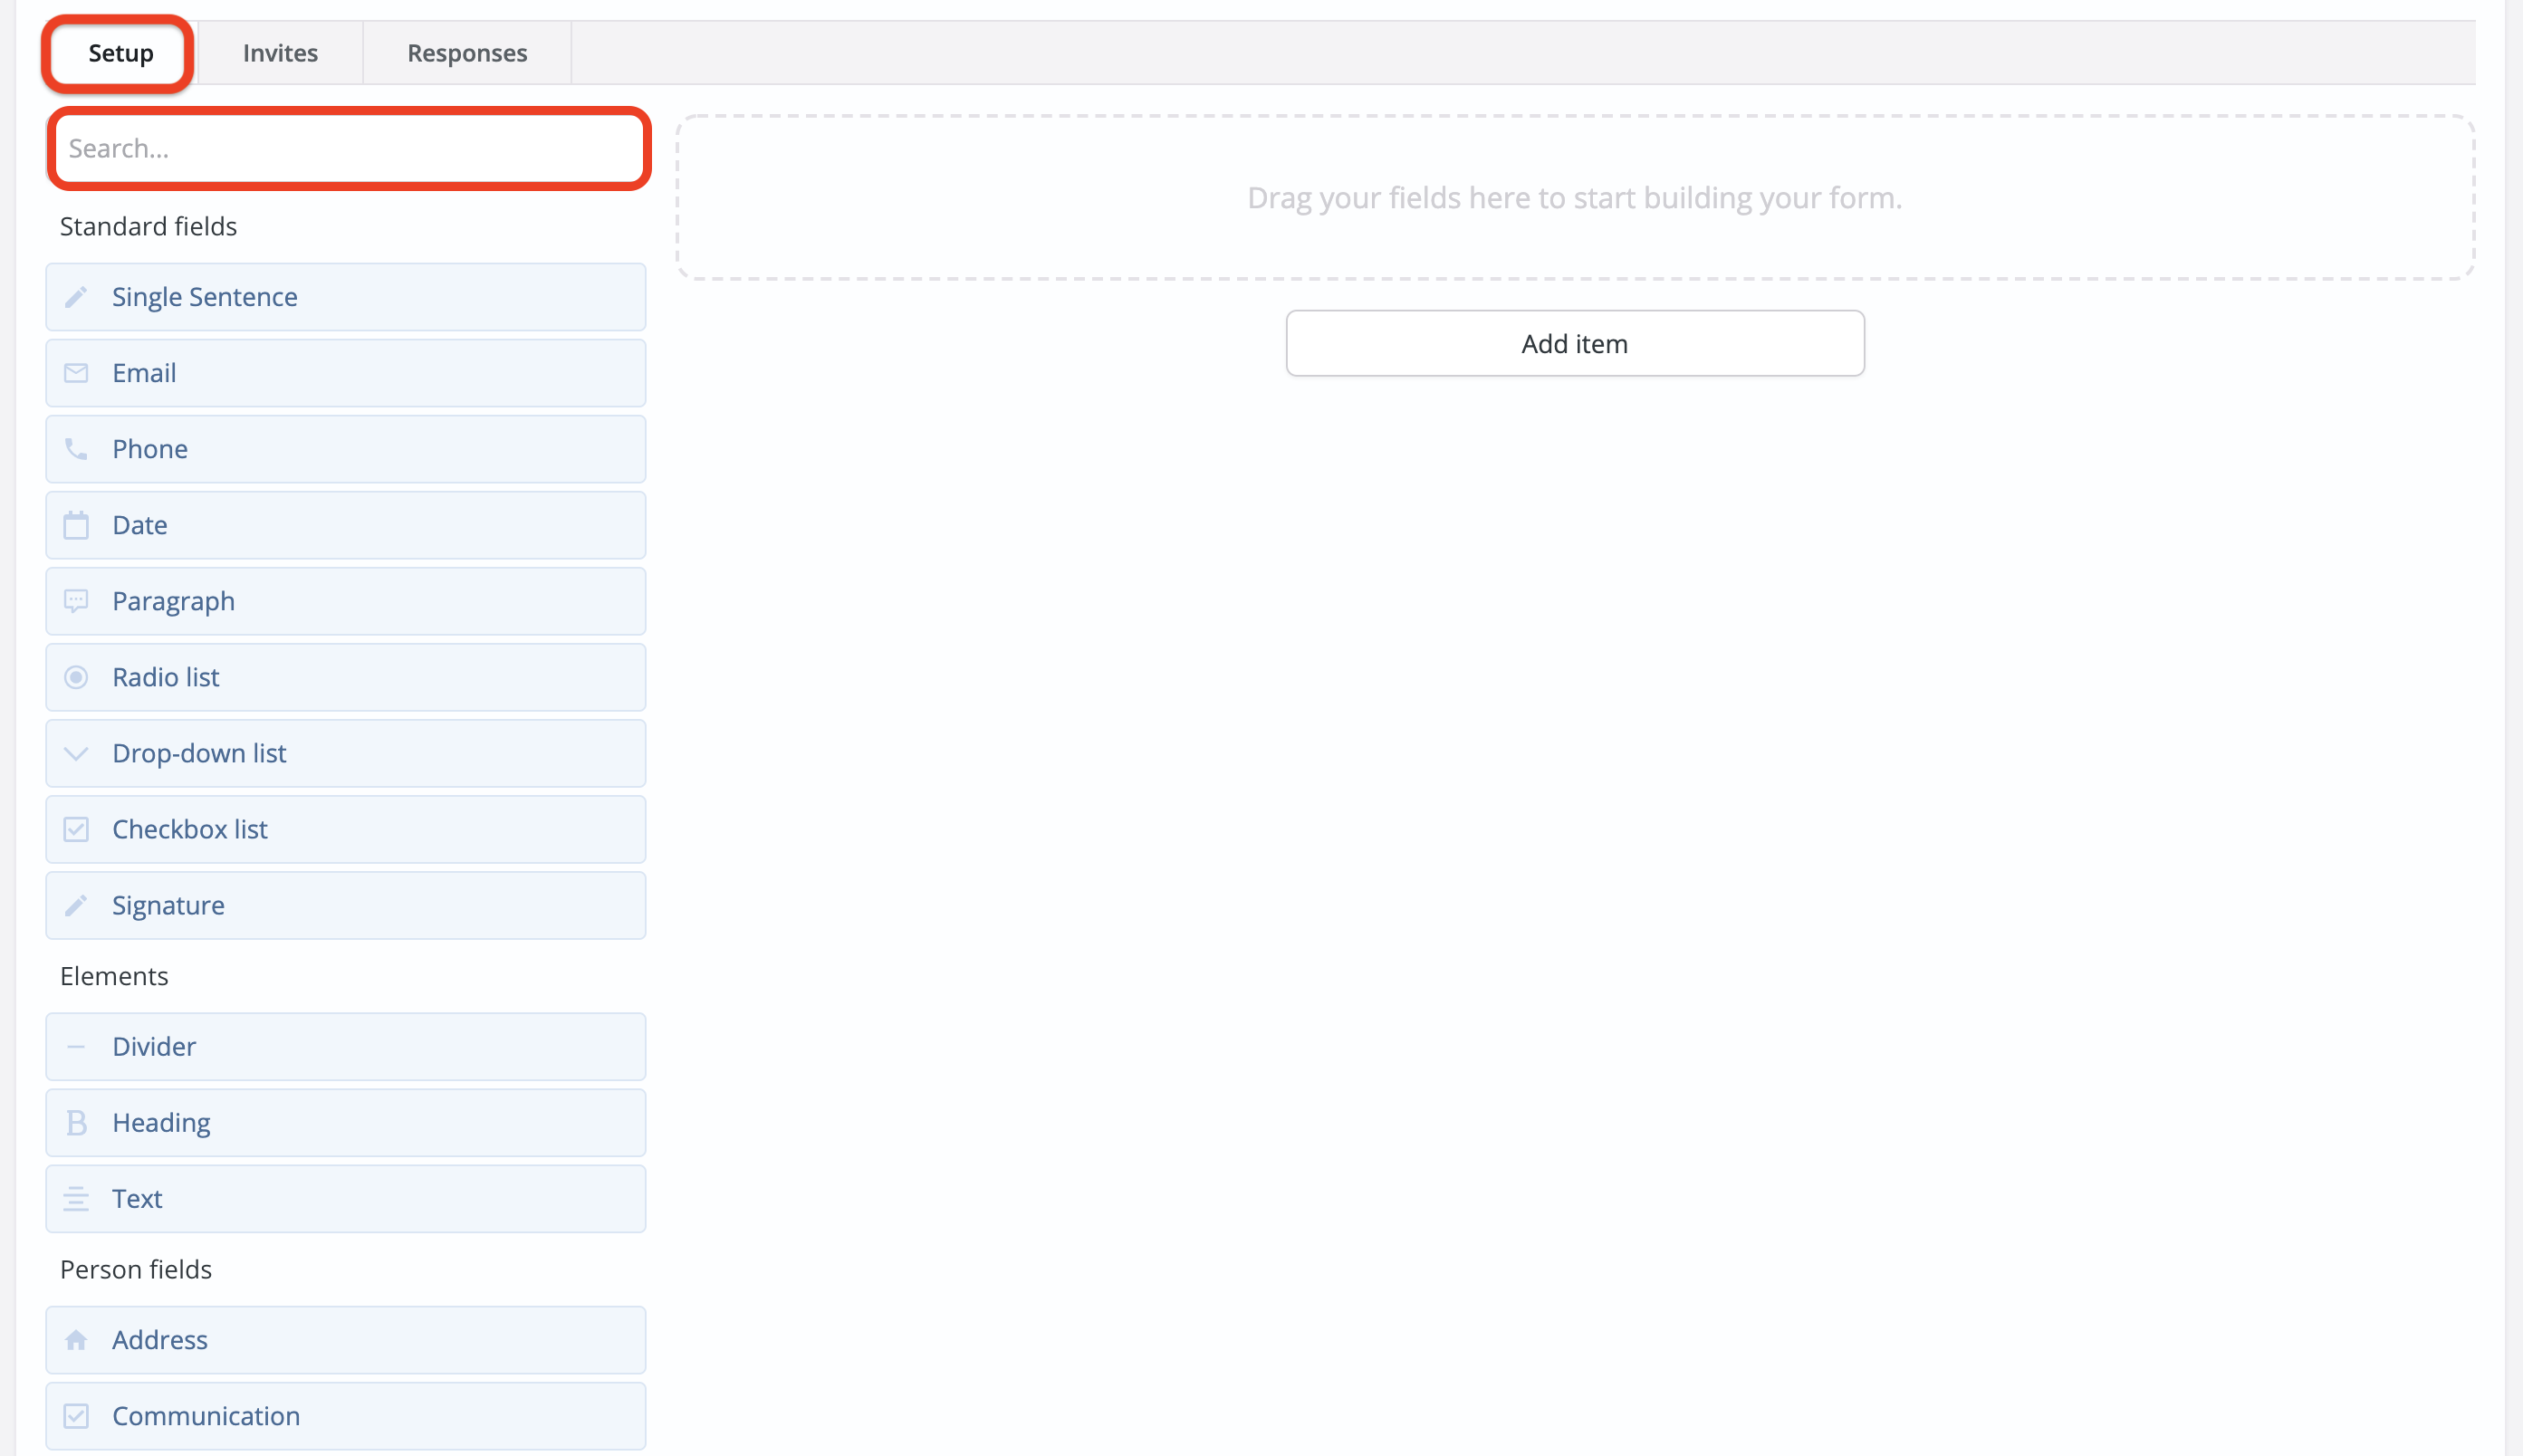2523x1456 pixels.
Task: Select the Date calendar icon
Action: pyautogui.click(x=77, y=524)
